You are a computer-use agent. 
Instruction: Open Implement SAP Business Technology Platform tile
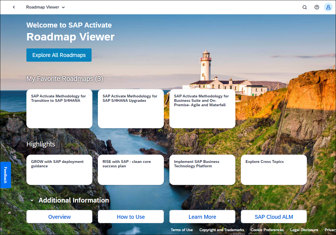[202, 170]
